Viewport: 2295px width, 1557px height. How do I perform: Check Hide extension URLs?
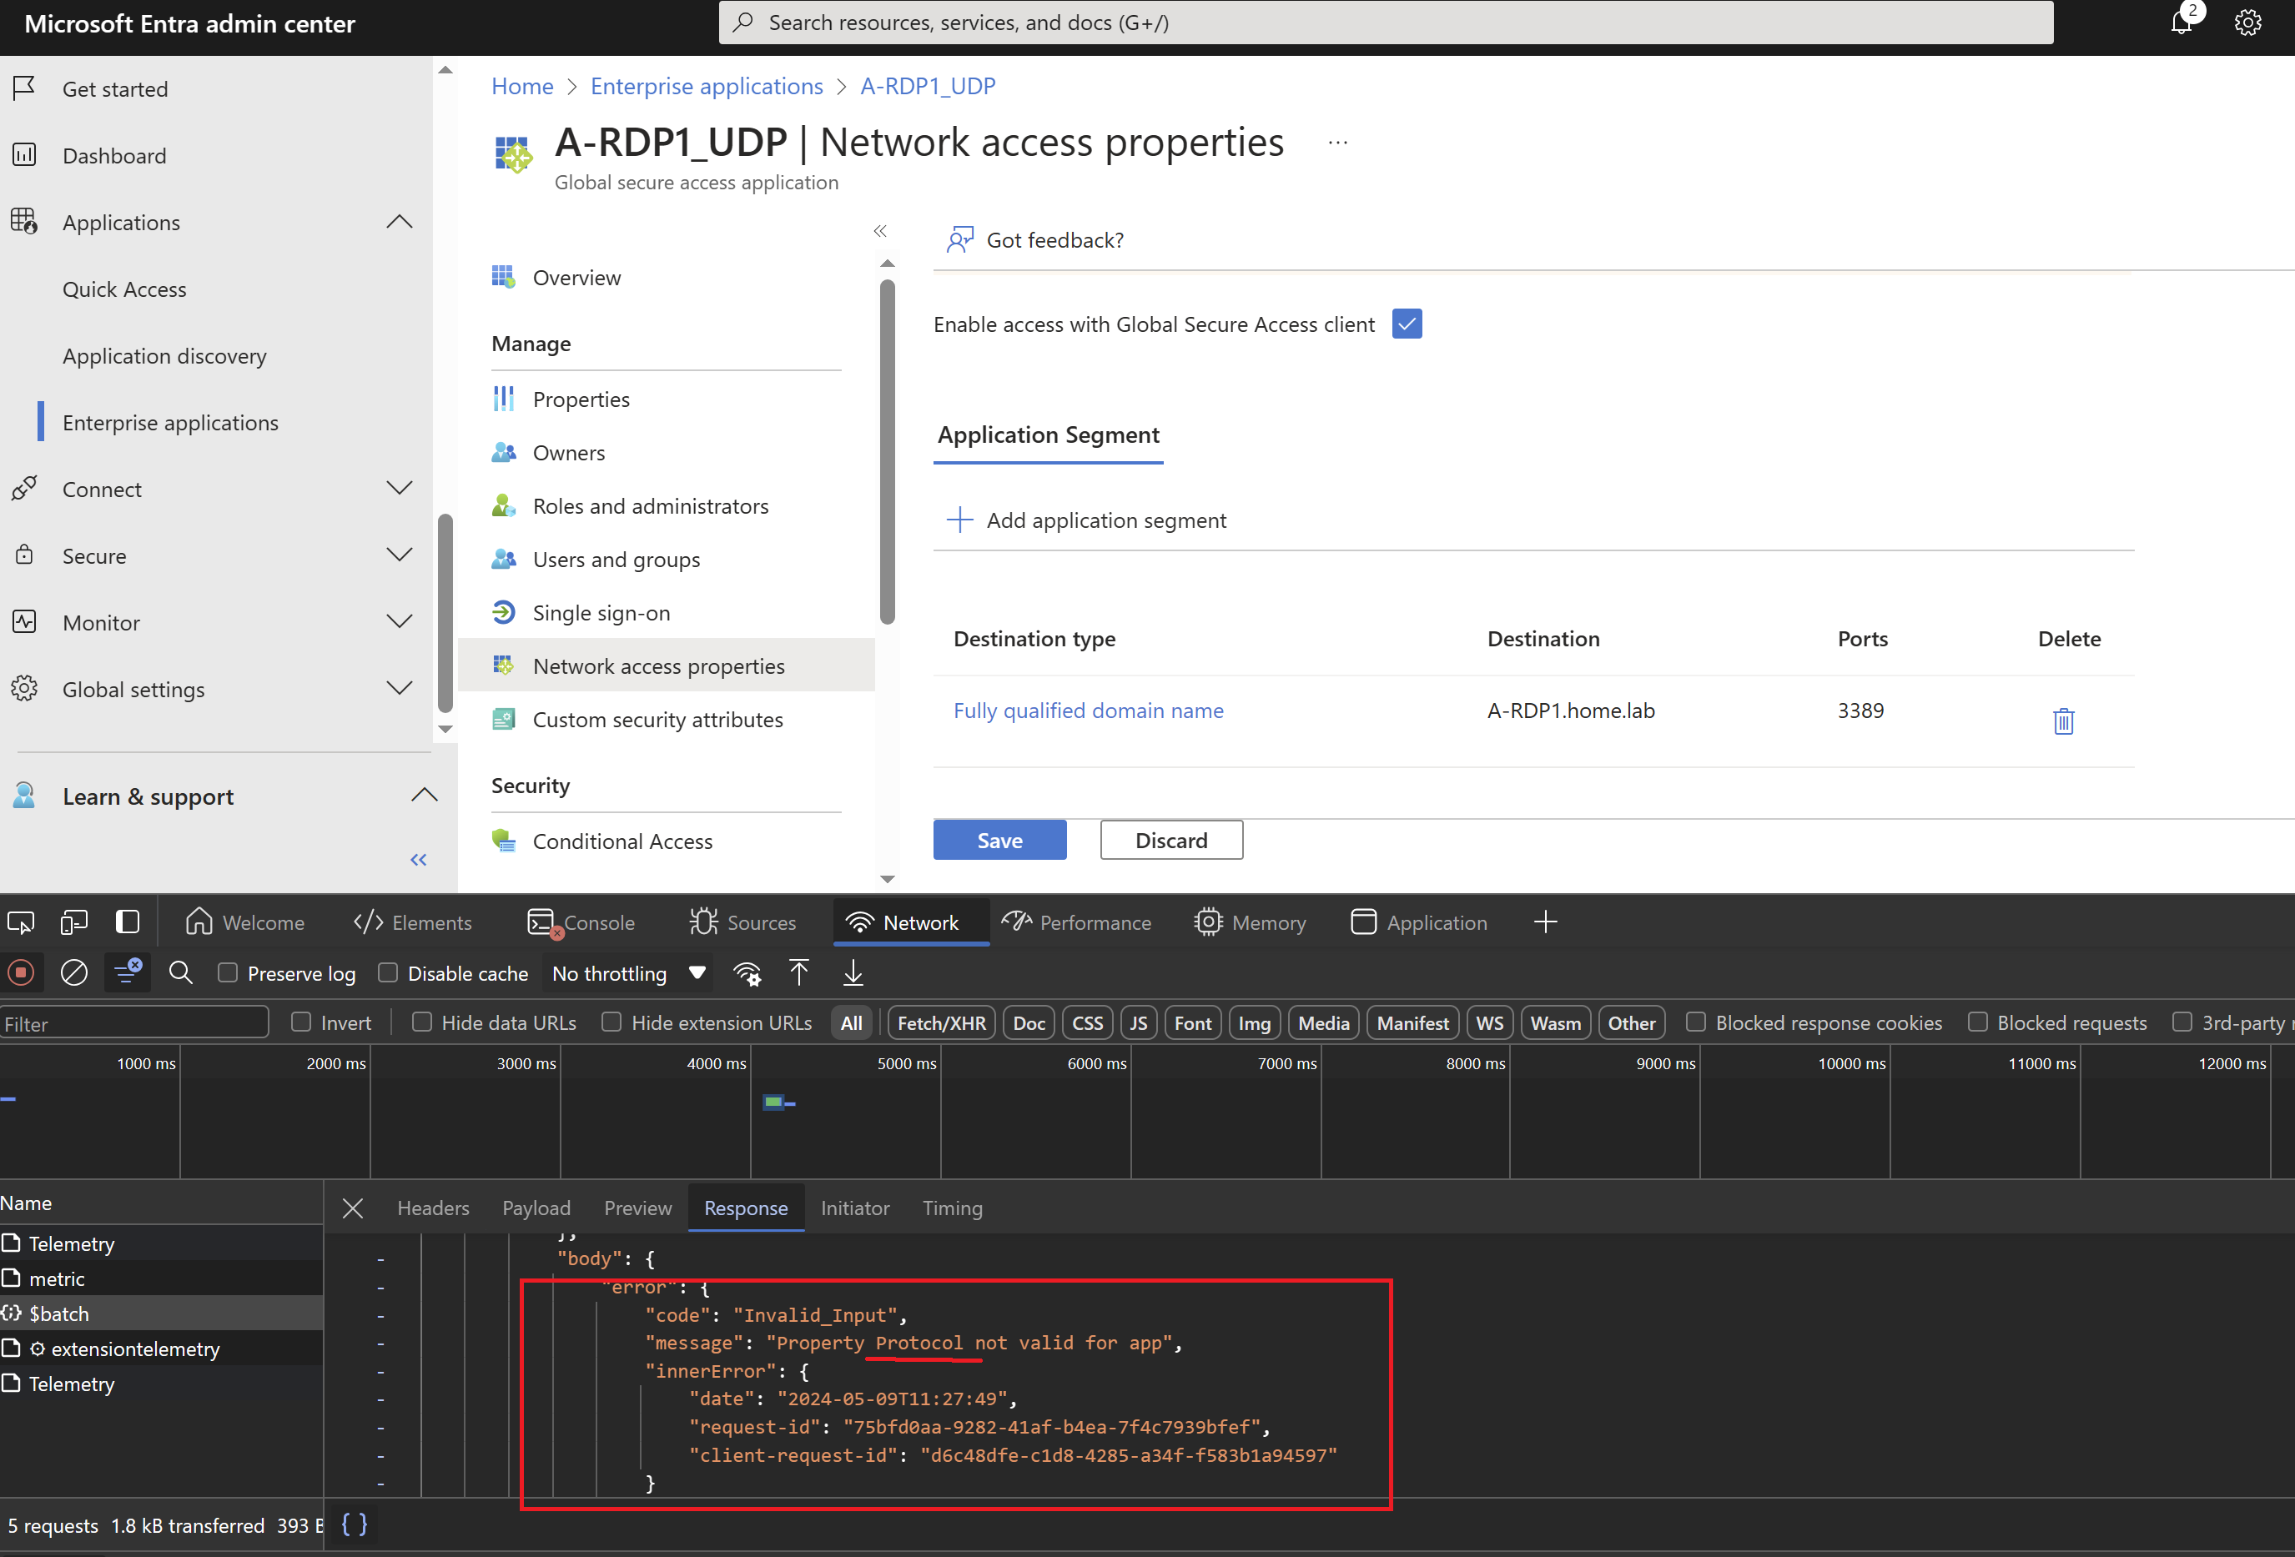(x=611, y=1023)
